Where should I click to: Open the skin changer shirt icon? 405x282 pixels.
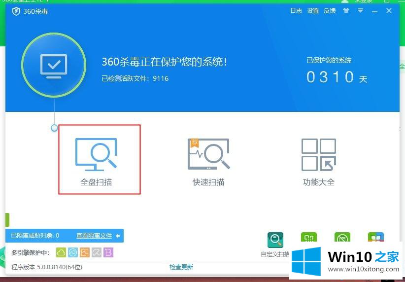pos(346,10)
